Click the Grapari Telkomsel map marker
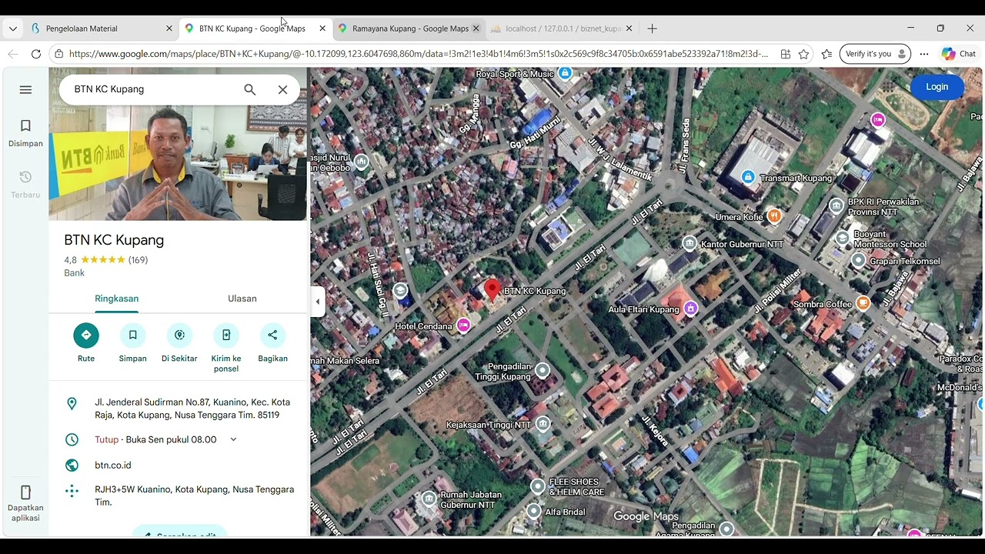Viewport: 985px width, 554px height. click(859, 261)
